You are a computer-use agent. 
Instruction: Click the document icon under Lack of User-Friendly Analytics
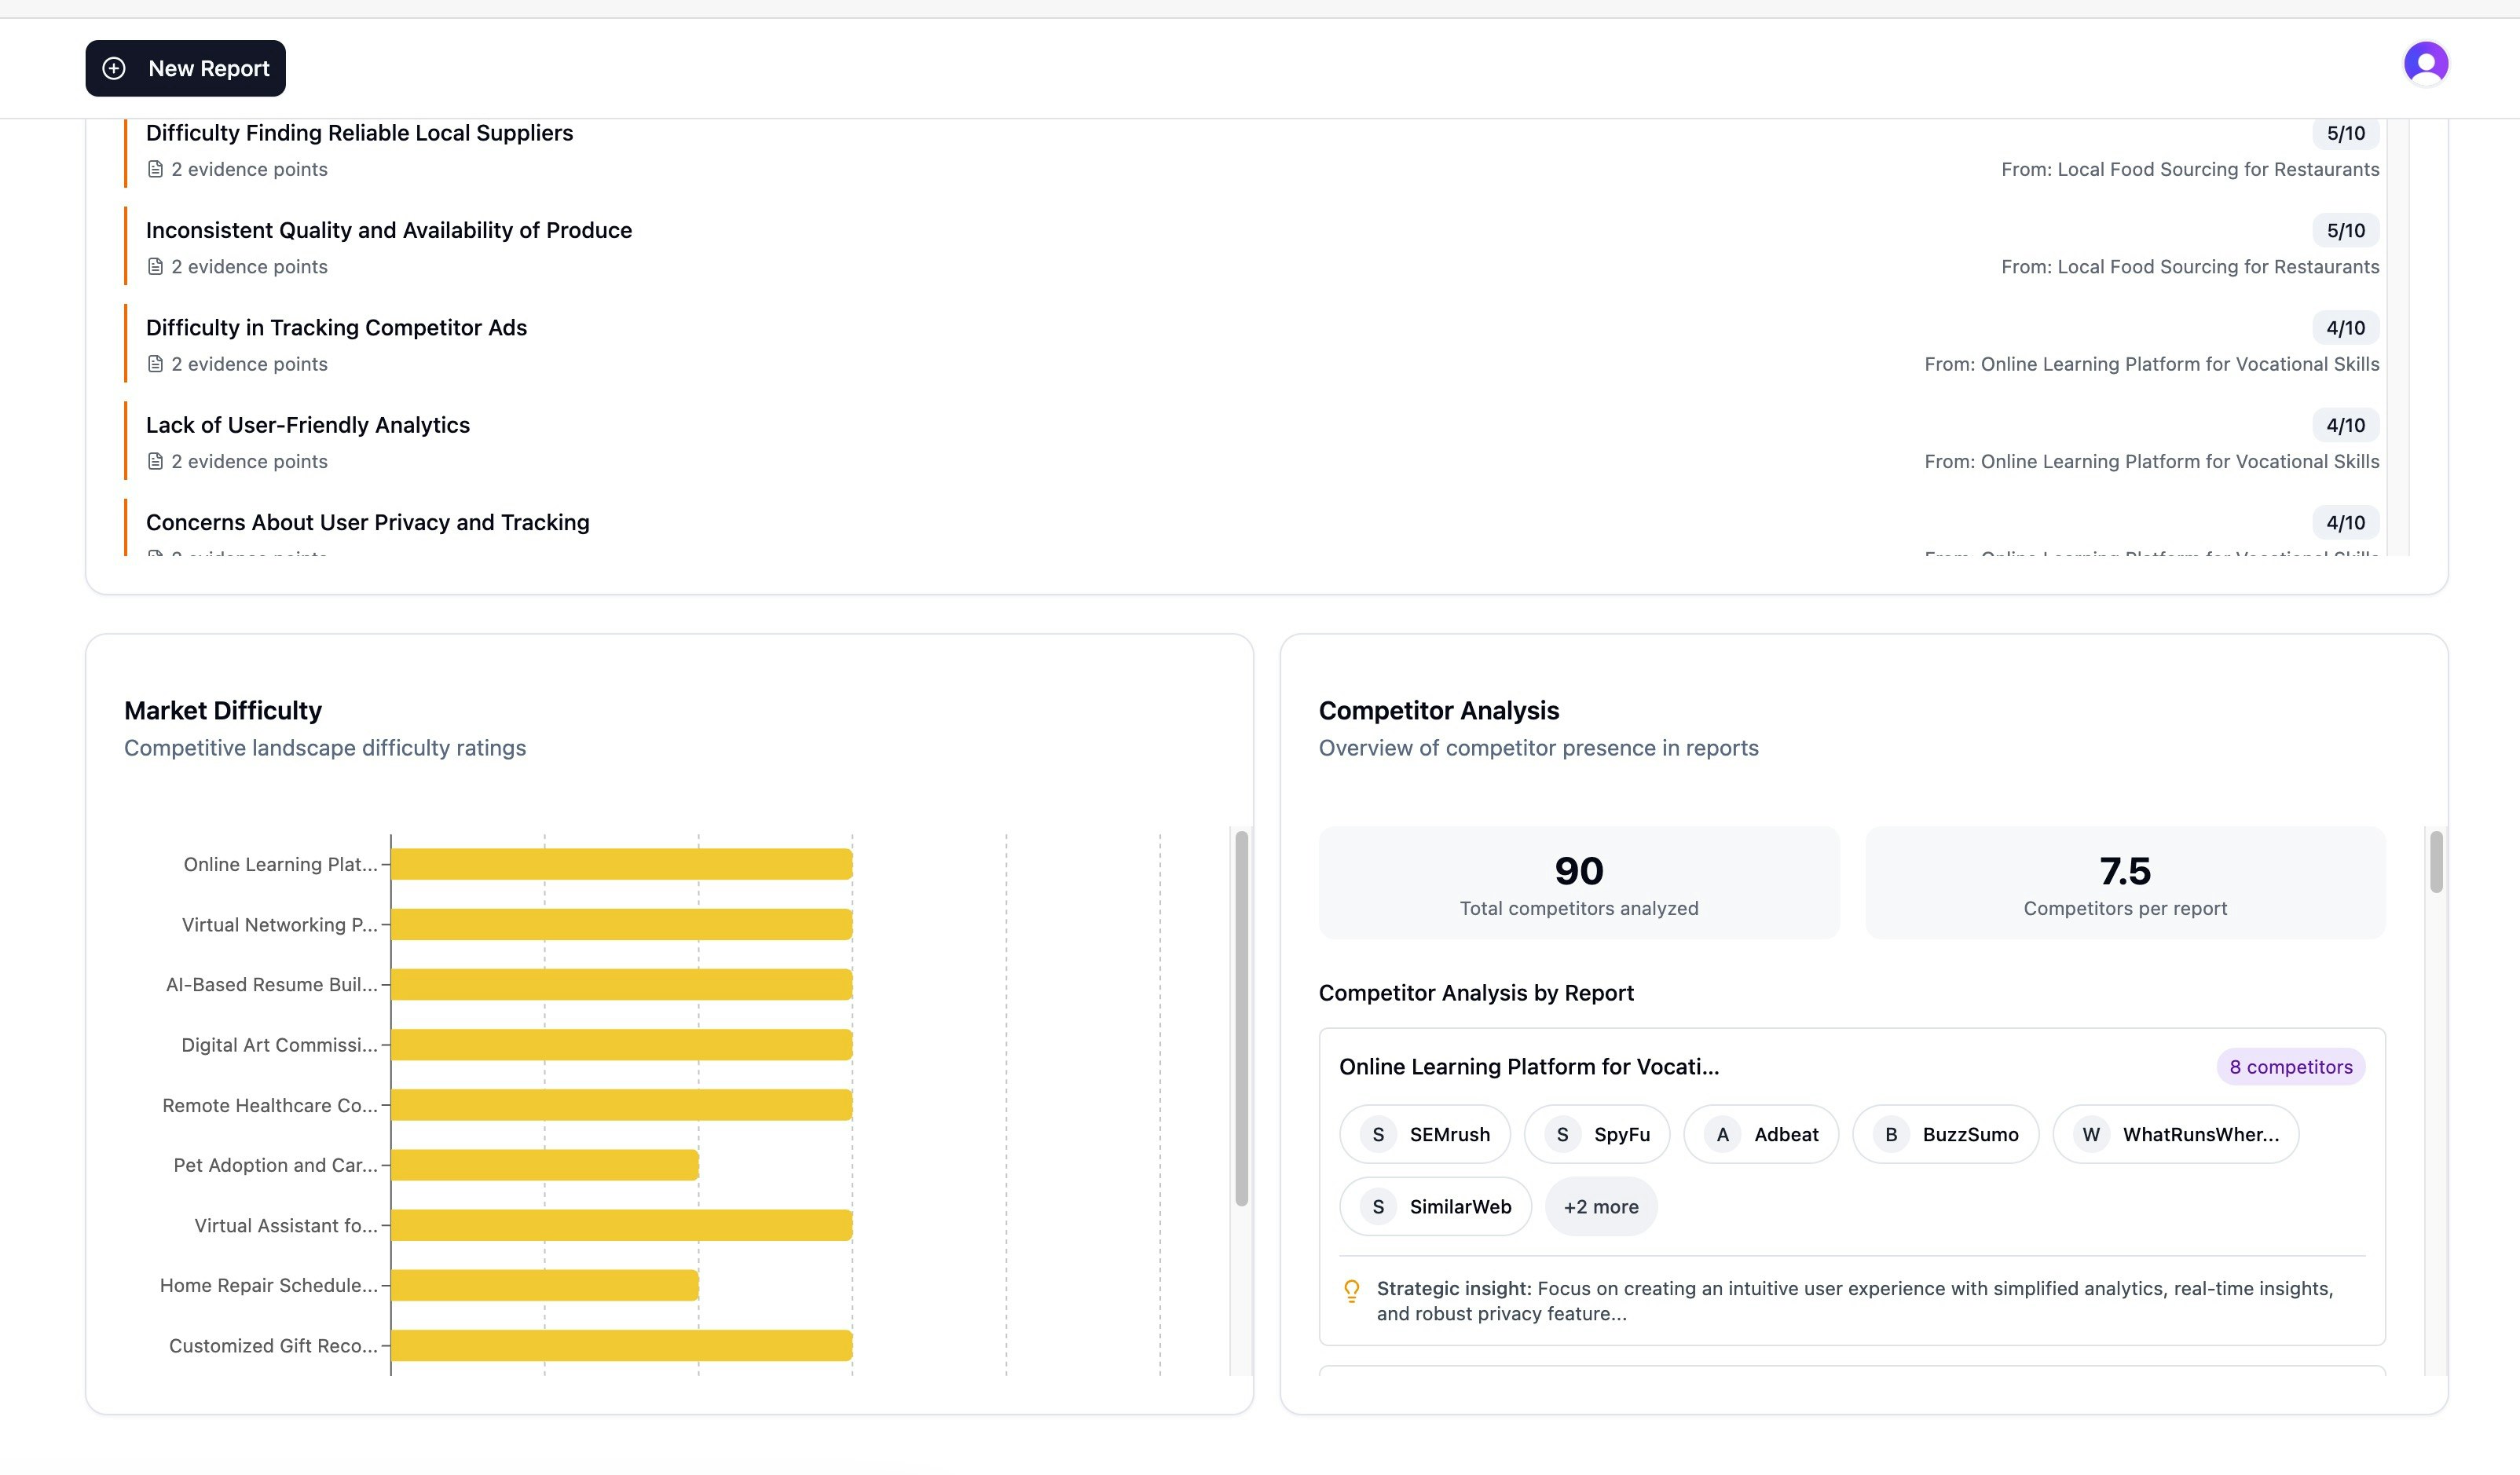coord(155,461)
